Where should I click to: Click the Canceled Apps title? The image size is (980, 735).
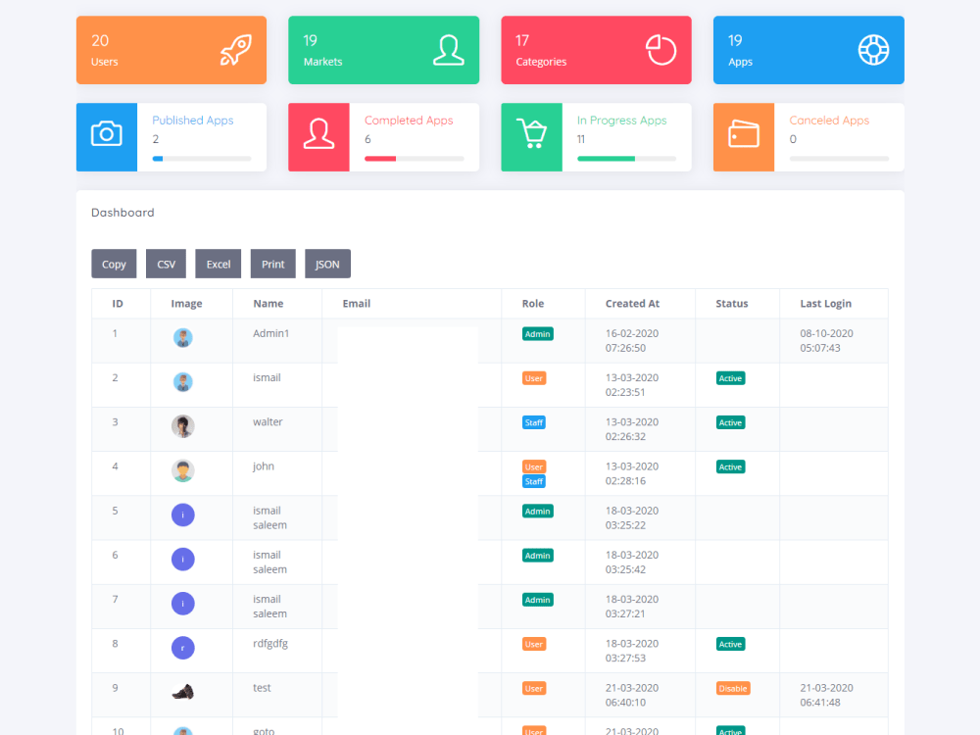pos(829,121)
